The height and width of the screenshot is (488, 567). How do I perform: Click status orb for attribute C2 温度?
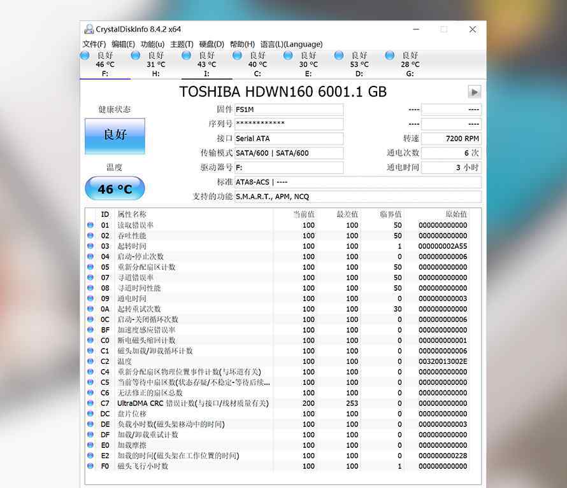tap(90, 361)
